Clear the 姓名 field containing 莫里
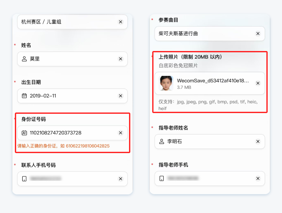 click(121, 59)
